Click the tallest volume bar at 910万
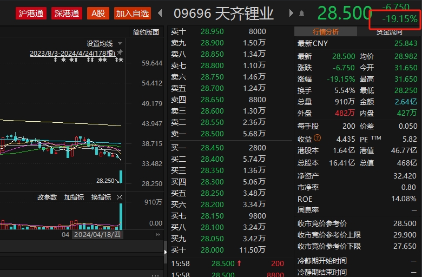This screenshot has height=277, width=422. click(121, 216)
